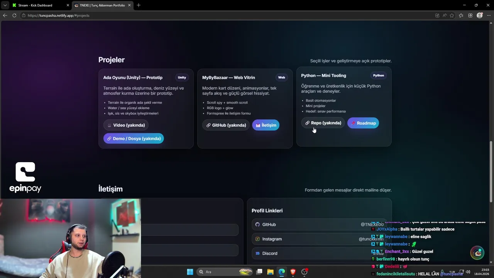Close the Kick Dashboard tab
The height and width of the screenshot is (278, 494).
pyautogui.click(x=68, y=5)
